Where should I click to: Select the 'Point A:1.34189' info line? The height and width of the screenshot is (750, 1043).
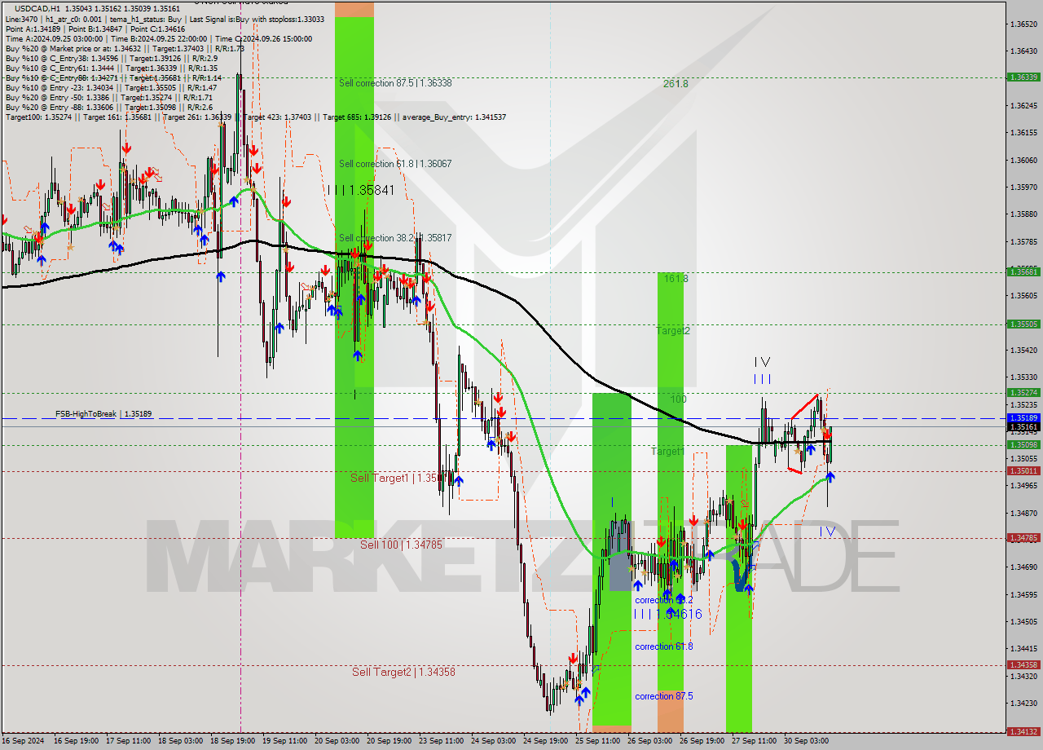(x=95, y=29)
